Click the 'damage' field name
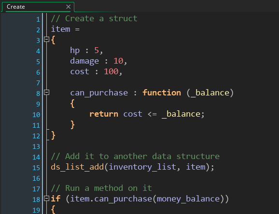This screenshot has width=279, height=214. pyautogui.click(x=84, y=61)
